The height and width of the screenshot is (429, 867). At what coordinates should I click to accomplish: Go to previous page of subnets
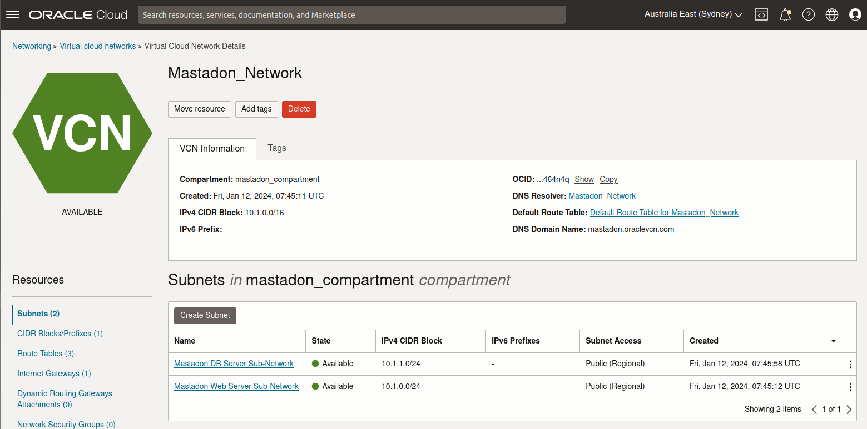pos(814,410)
